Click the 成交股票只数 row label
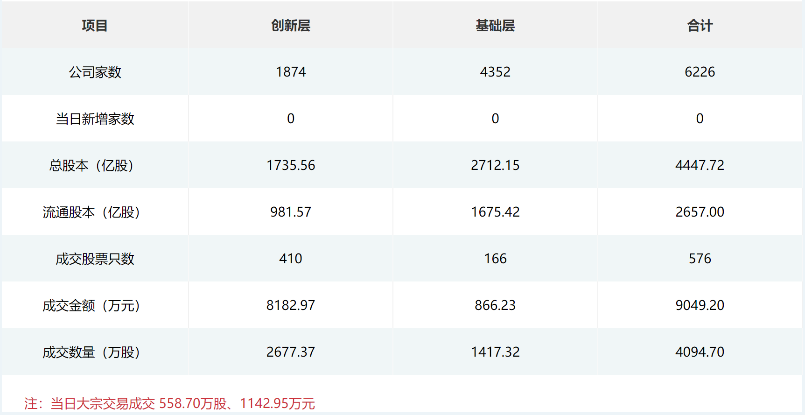The width and height of the screenshot is (805, 415). 95,259
